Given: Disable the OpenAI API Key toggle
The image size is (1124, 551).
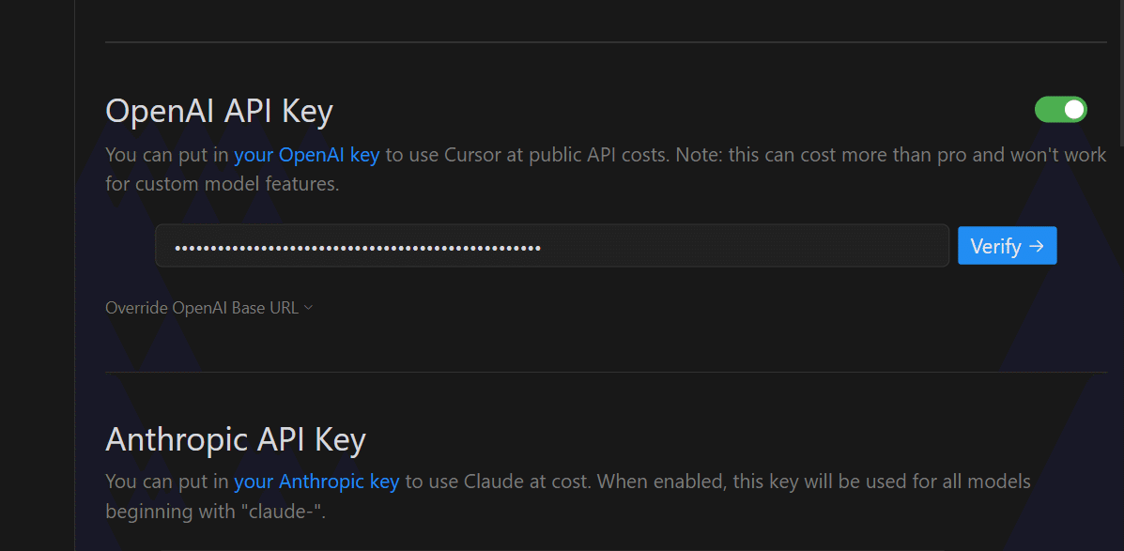Looking at the screenshot, I should 1060,110.
